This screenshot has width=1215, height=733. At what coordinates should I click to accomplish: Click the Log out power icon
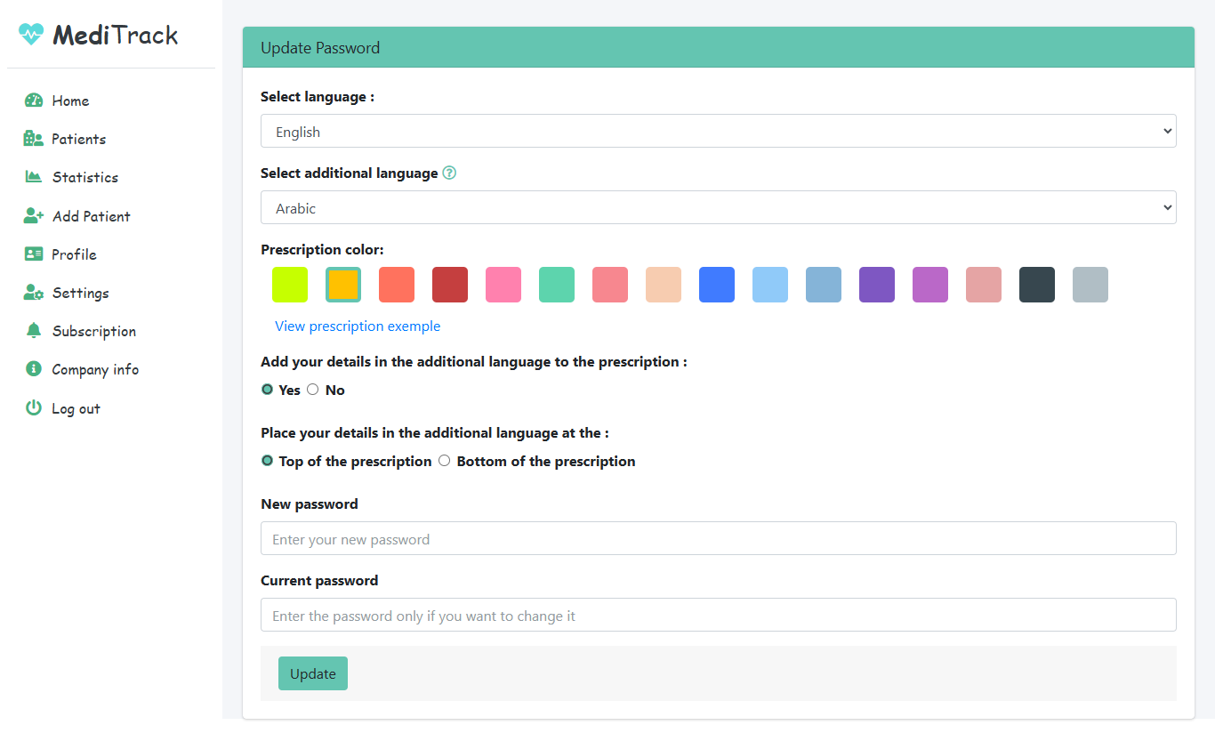coord(34,408)
